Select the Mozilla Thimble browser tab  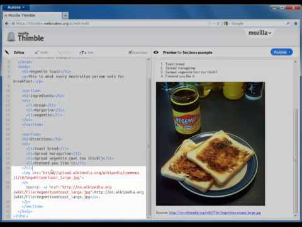(x=33, y=15)
